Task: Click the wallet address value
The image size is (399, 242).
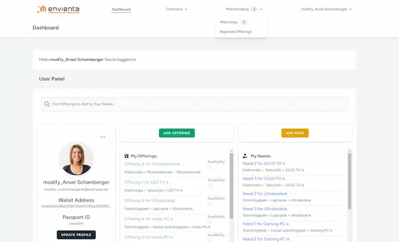Action: coord(76,206)
